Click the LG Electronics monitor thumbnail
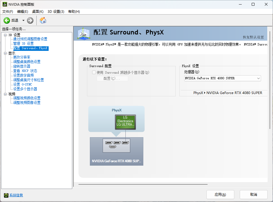This screenshot has height=202, width=273. pos(125,122)
